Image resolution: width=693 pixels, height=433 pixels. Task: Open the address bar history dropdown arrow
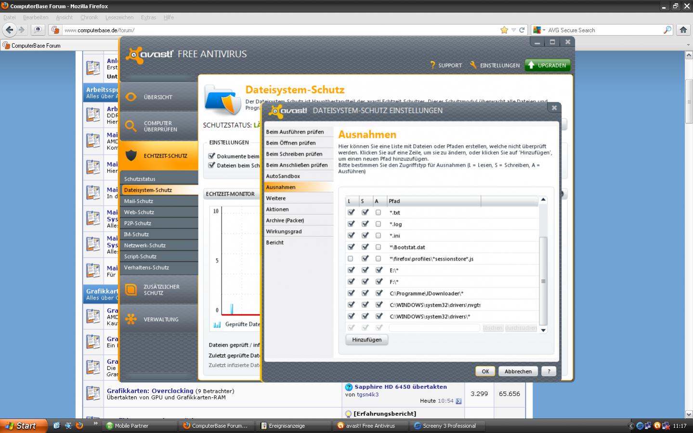click(x=513, y=30)
